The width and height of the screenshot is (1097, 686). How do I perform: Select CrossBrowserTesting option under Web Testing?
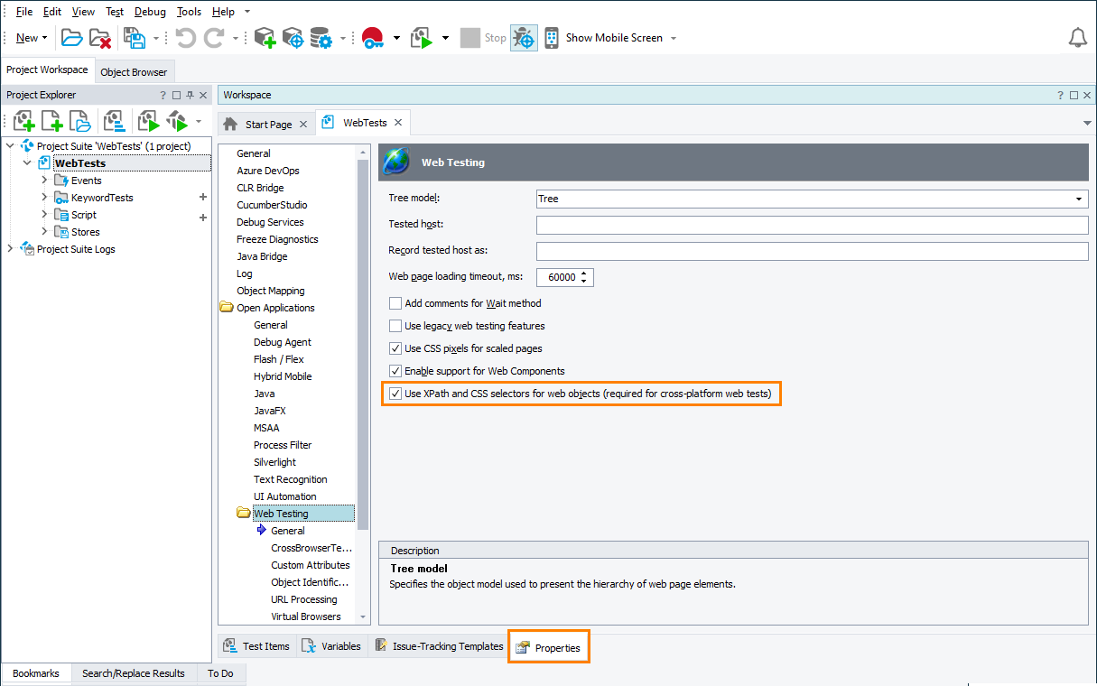[311, 548]
